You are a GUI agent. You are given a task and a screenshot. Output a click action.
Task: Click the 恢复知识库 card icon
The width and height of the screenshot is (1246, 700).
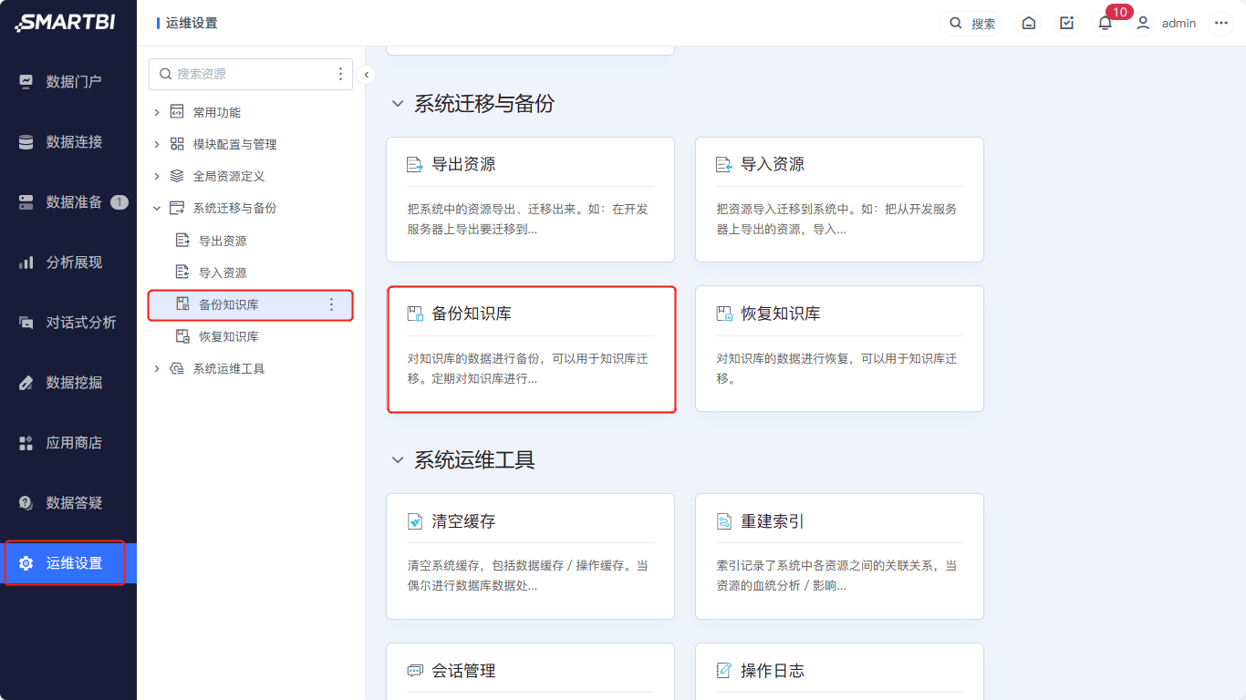tap(724, 314)
